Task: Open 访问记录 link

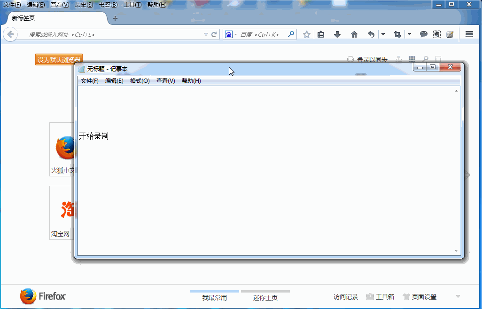Action: [346, 297]
